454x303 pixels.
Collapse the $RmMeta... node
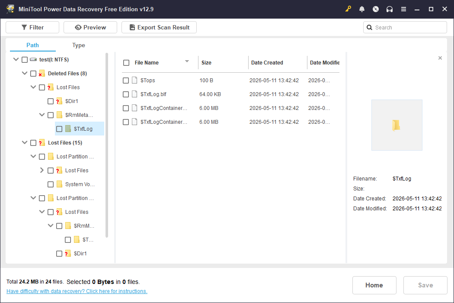[x=42, y=115]
